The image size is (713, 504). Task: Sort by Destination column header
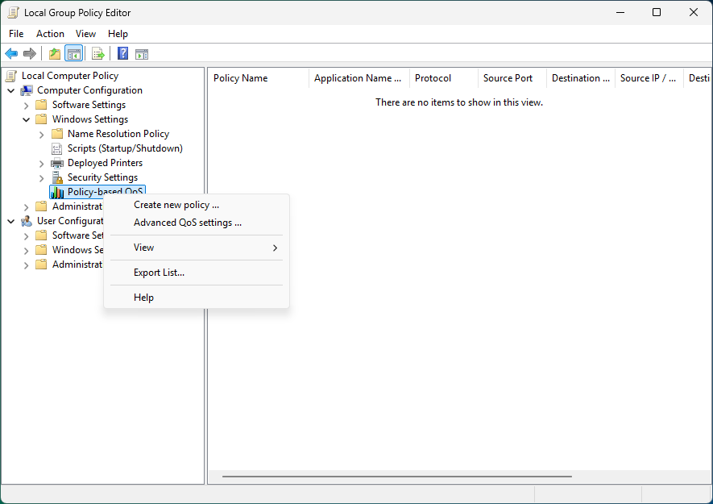[x=581, y=78]
